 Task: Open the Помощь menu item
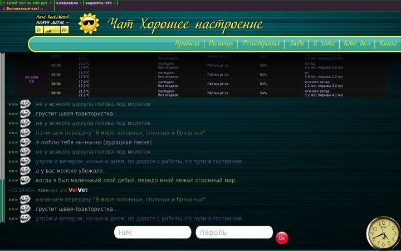221,44
